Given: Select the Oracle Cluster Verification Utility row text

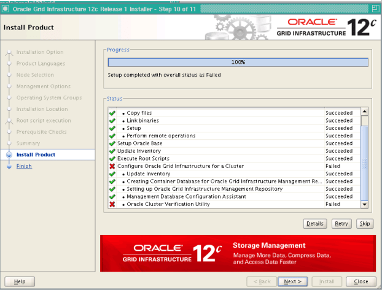Looking at the screenshot, I should pyautogui.click(x=168, y=204).
